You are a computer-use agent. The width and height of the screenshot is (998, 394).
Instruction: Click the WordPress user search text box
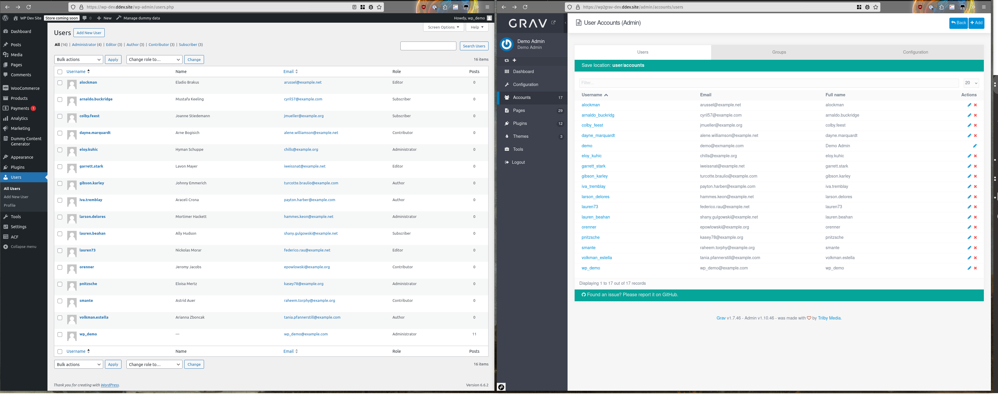tap(428, 46)
